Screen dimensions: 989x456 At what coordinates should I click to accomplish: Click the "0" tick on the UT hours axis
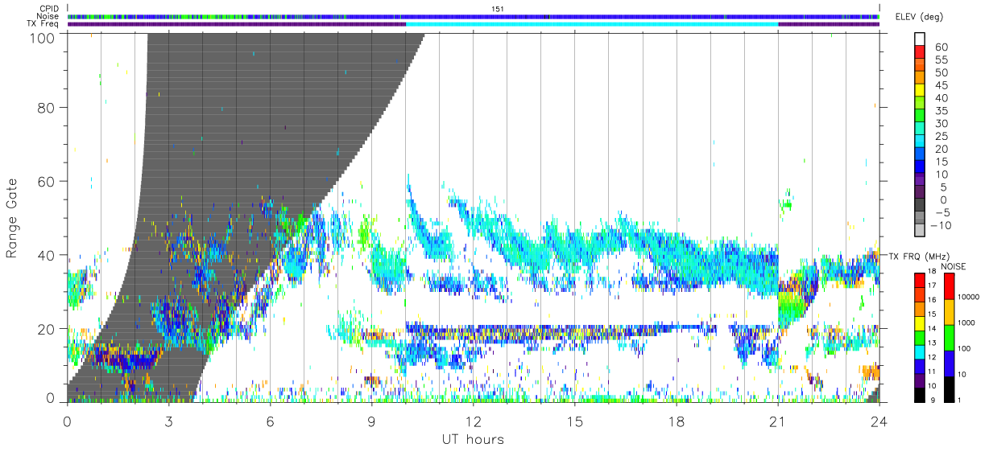point(67,420)
